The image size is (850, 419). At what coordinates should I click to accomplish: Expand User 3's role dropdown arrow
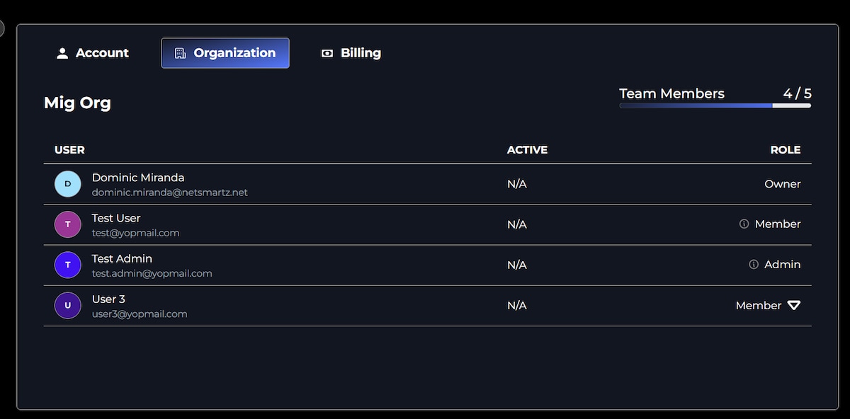(794, 306)
